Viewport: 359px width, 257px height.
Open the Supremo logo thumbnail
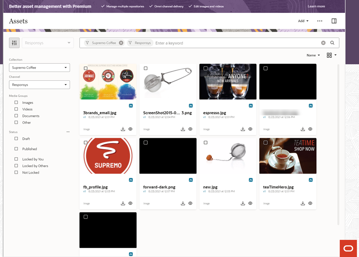point(108,156)
